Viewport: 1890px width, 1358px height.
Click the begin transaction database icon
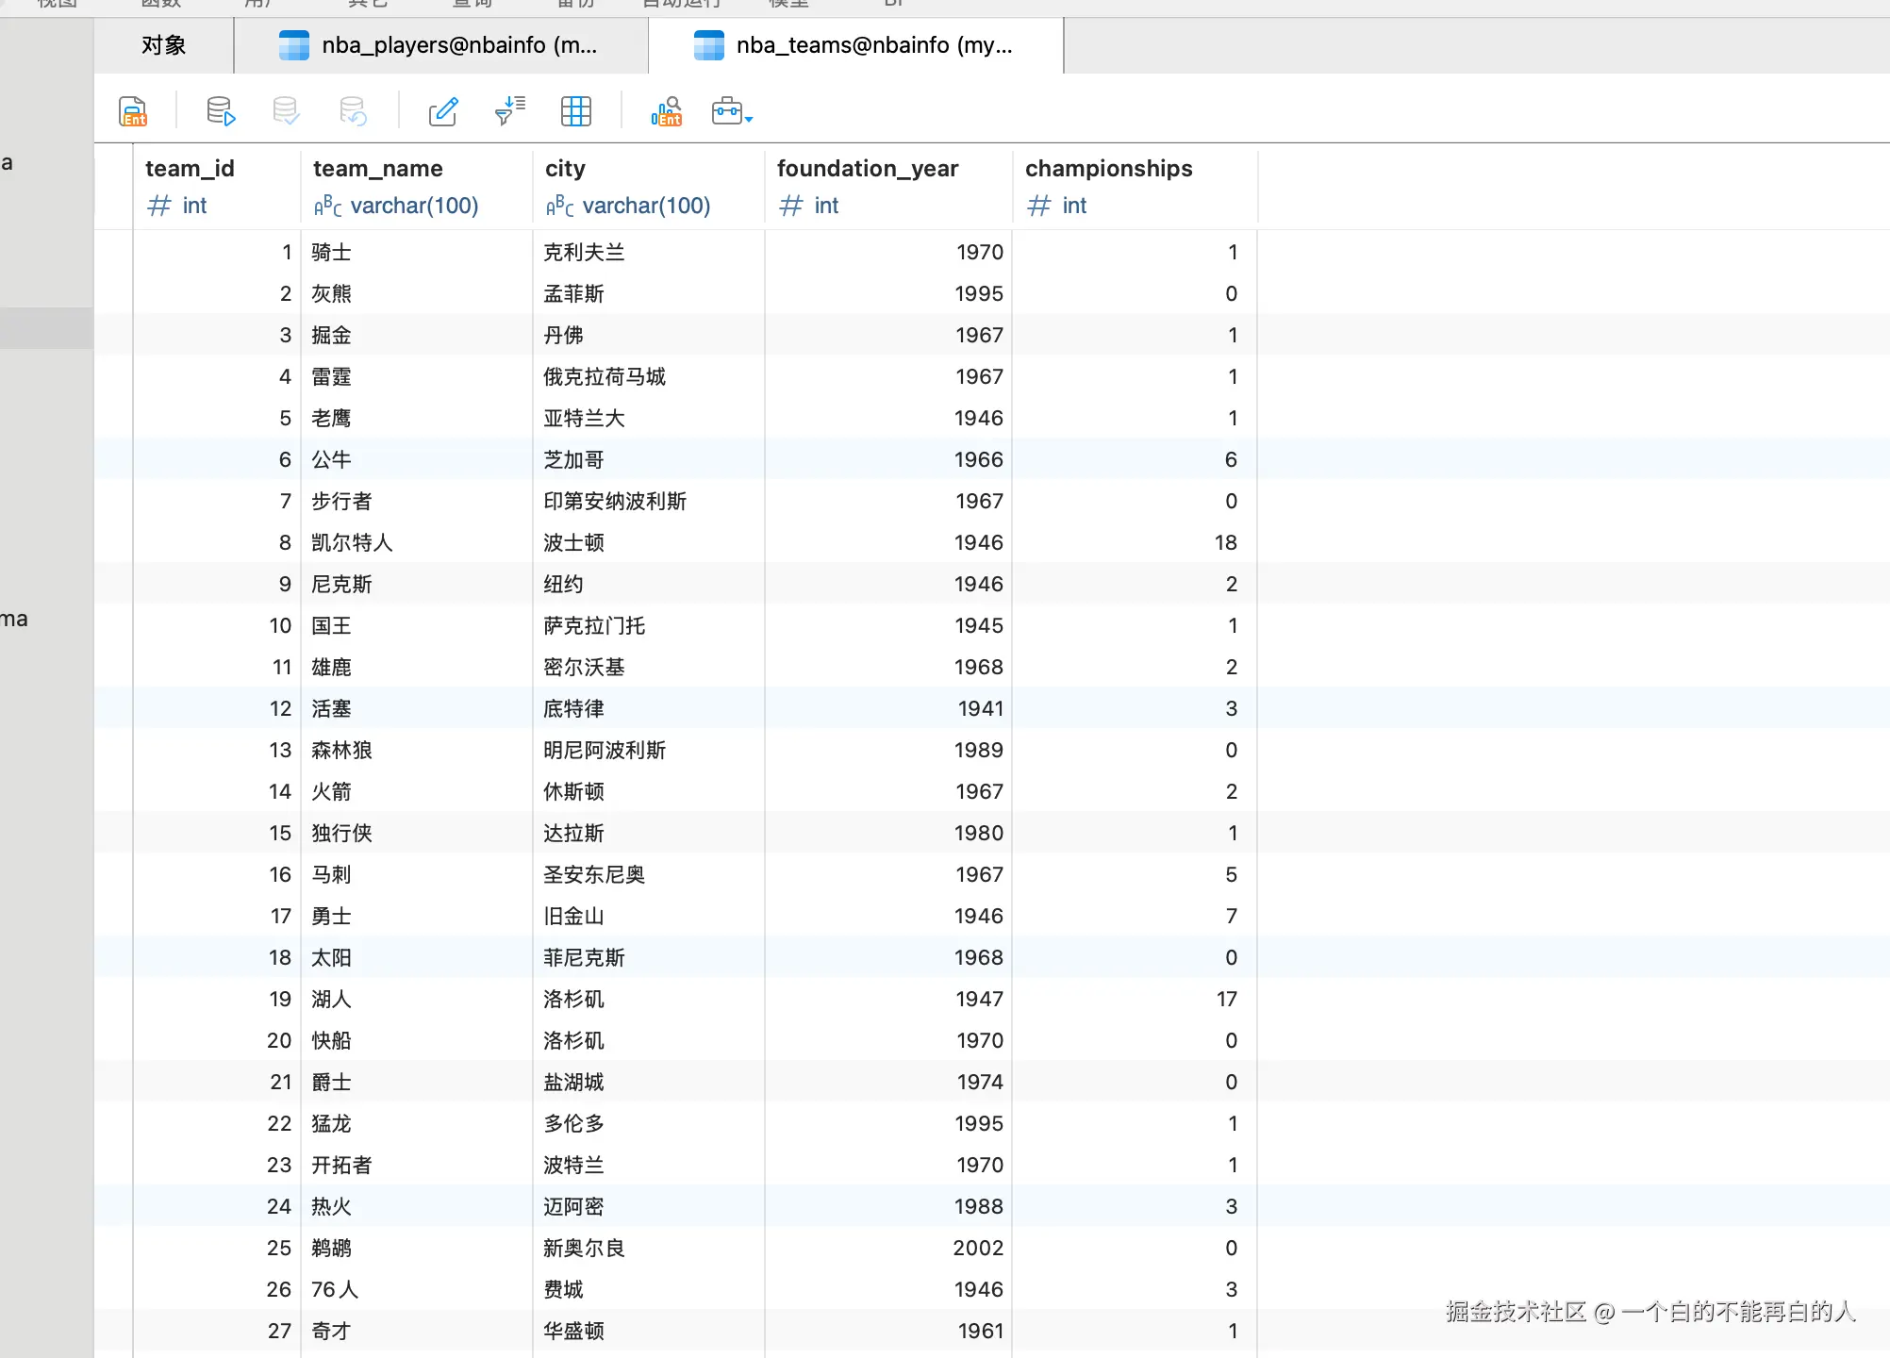tap(220, 111)
